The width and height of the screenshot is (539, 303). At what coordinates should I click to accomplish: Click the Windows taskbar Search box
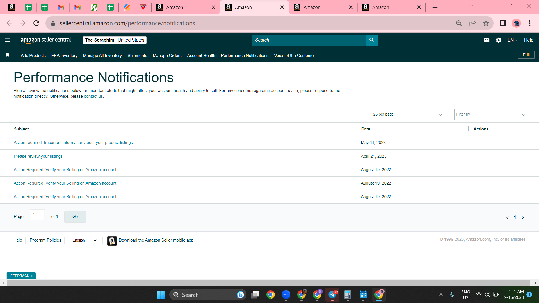(208, 295)
